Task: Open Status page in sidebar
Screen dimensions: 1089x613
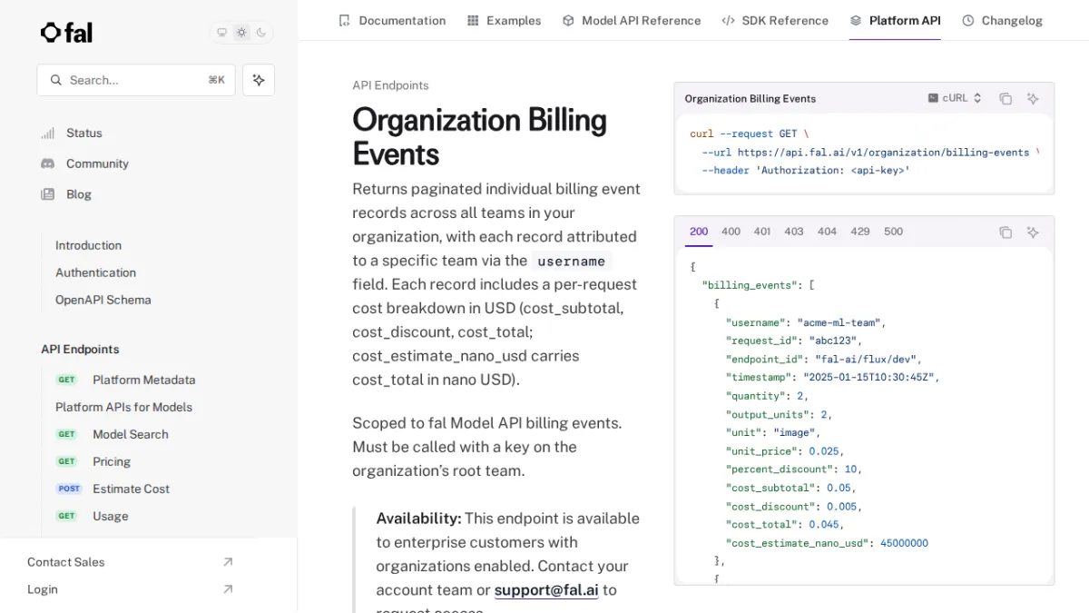Action: [83, 133]
